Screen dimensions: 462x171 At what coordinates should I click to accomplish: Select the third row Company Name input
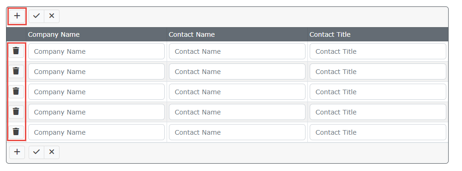click(96, 92)
